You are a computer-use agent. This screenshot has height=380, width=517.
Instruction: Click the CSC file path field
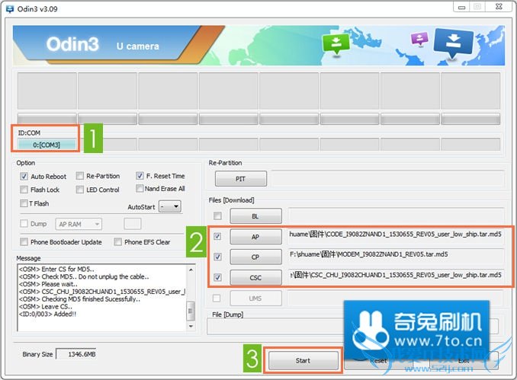coord(395,275)
